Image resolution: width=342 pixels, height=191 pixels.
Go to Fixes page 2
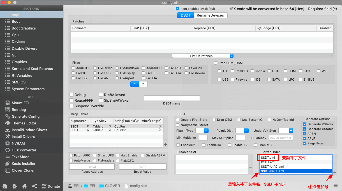click(143, 84)
